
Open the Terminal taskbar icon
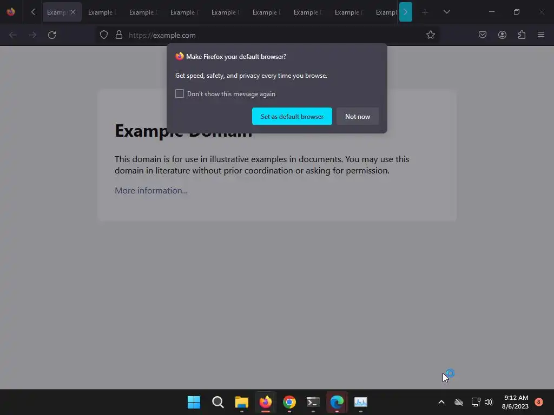tap(313, 402)
